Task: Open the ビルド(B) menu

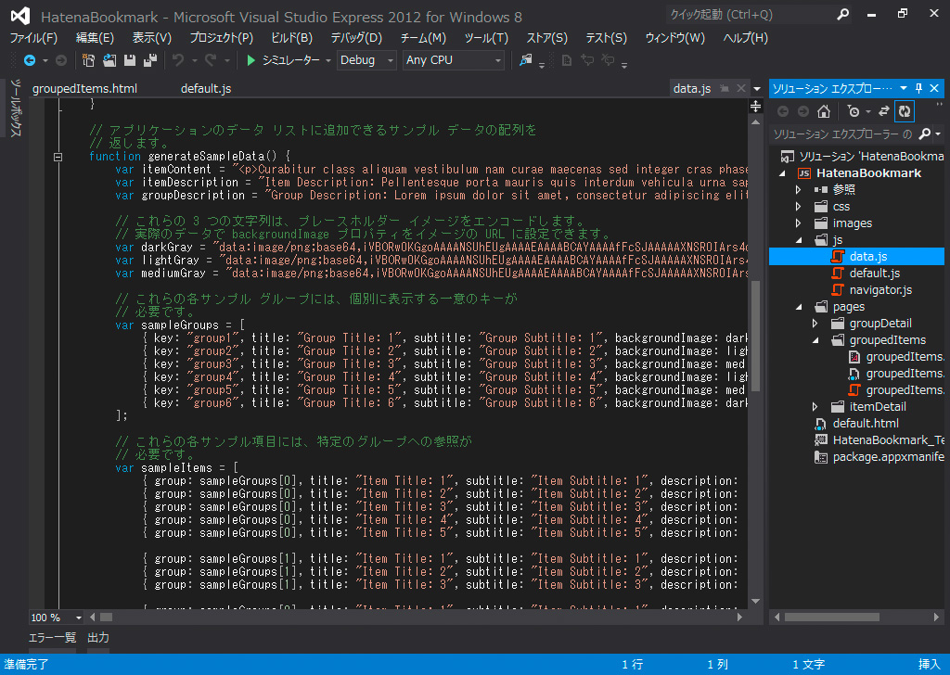Action: 292,38
